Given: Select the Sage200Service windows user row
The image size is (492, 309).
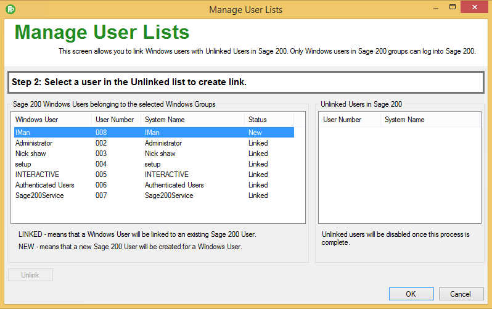Looking at the screenshot, I should click(x=154, y=196).
